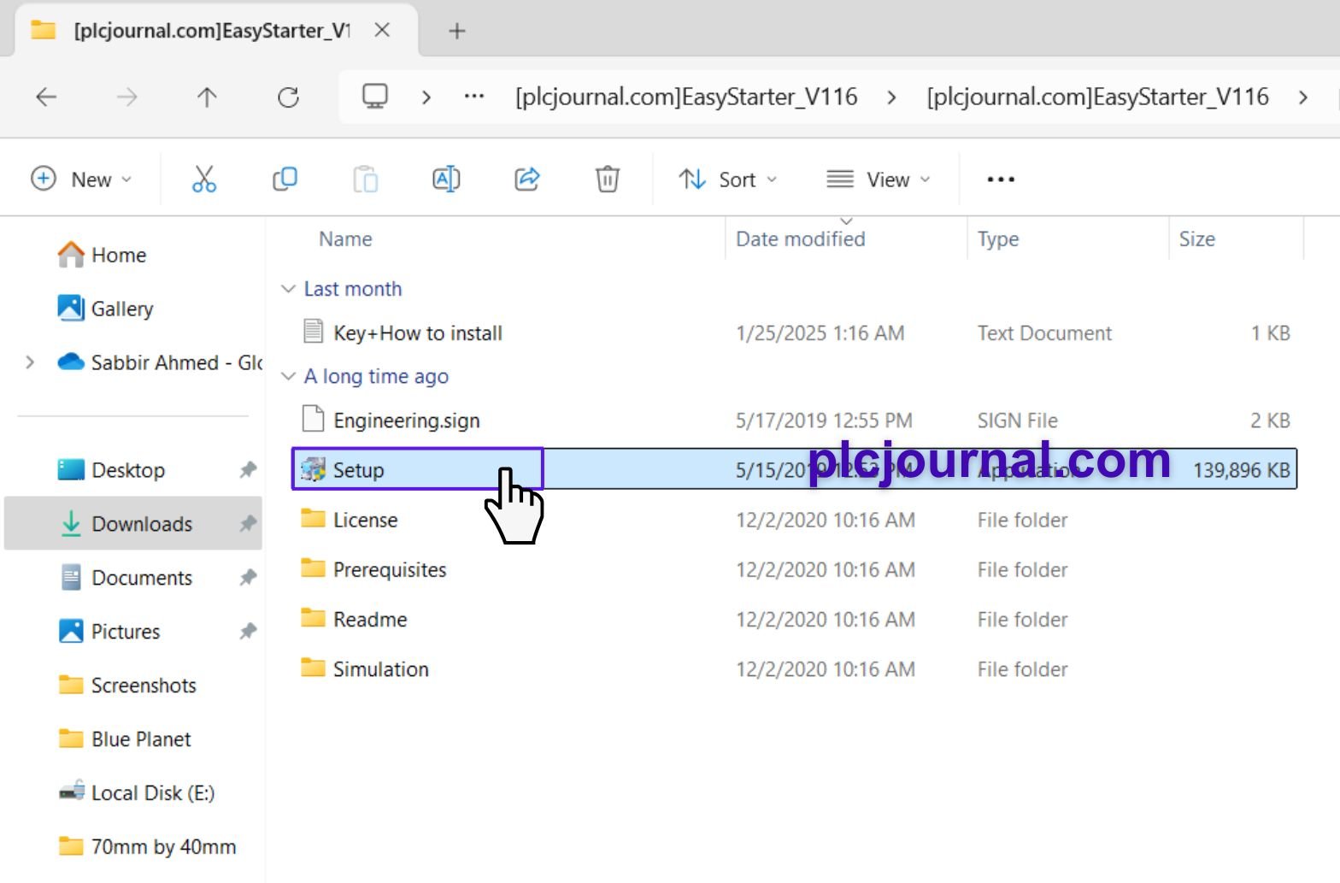Image resolution: width=1340 pixels, height=883 pixels.
Task: Share the selected file
Action: pyautogui.click(x=527, y=180)
